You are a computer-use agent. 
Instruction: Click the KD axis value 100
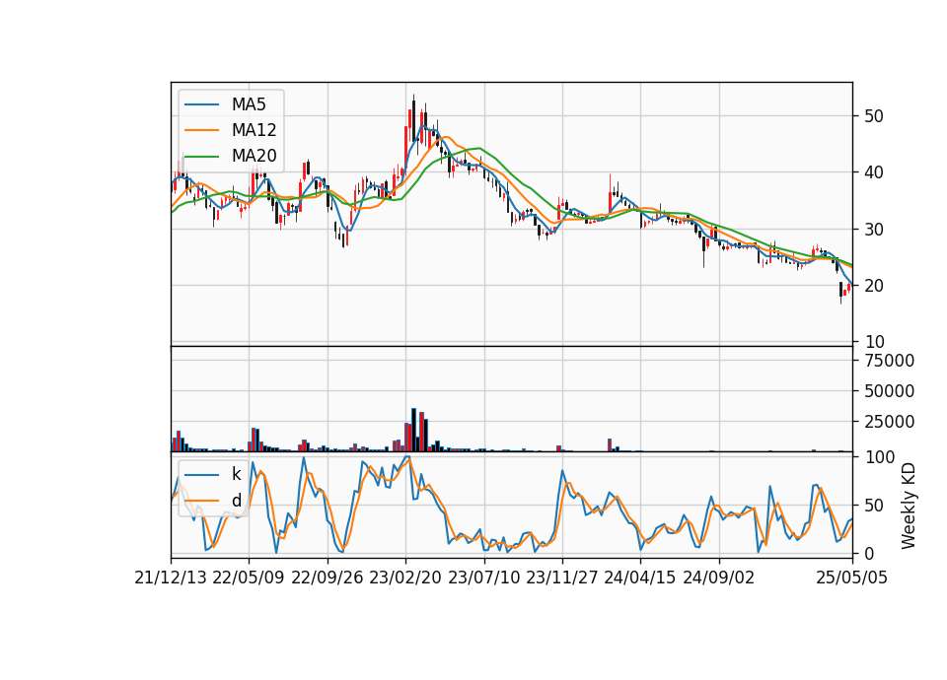pos(879,457)
